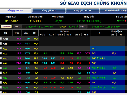Tick the AAM row checkbox

pos(1,39)
